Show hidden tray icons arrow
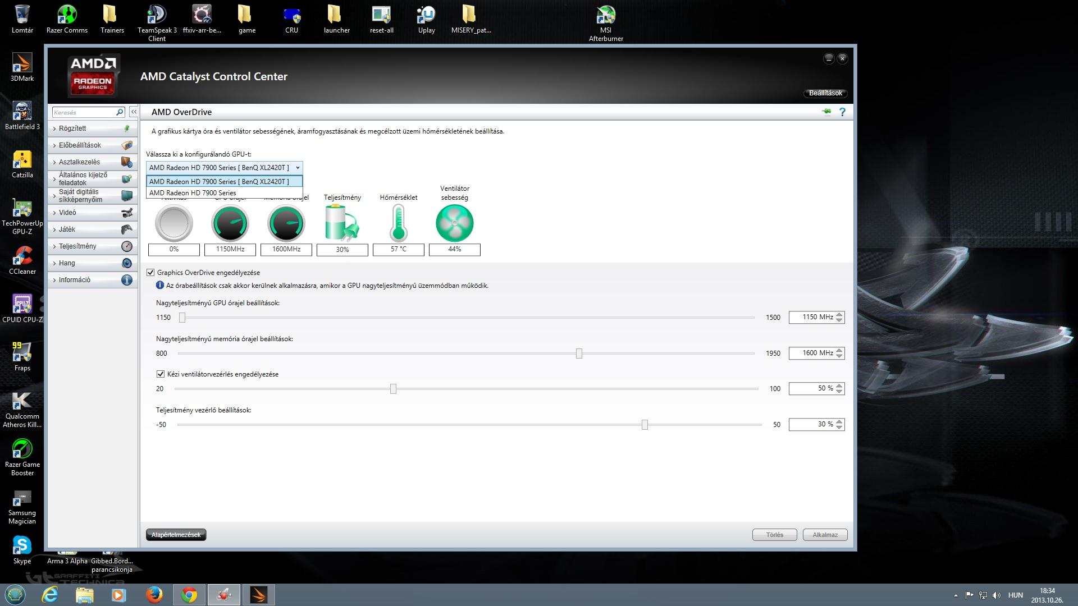 click(x=956, y=595)
